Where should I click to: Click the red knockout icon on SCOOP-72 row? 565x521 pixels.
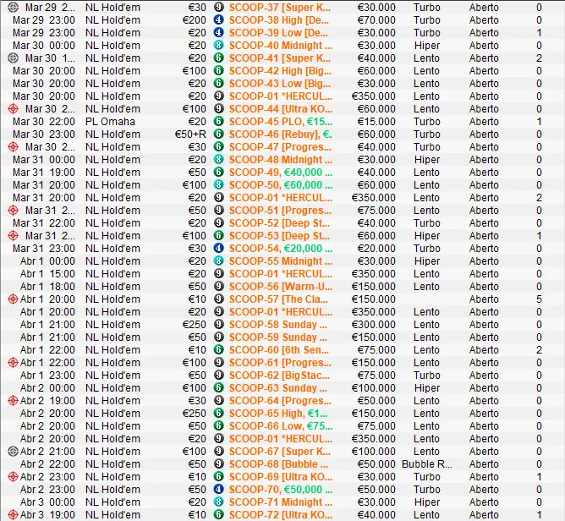pyautogui.click(x=13, y=514)
